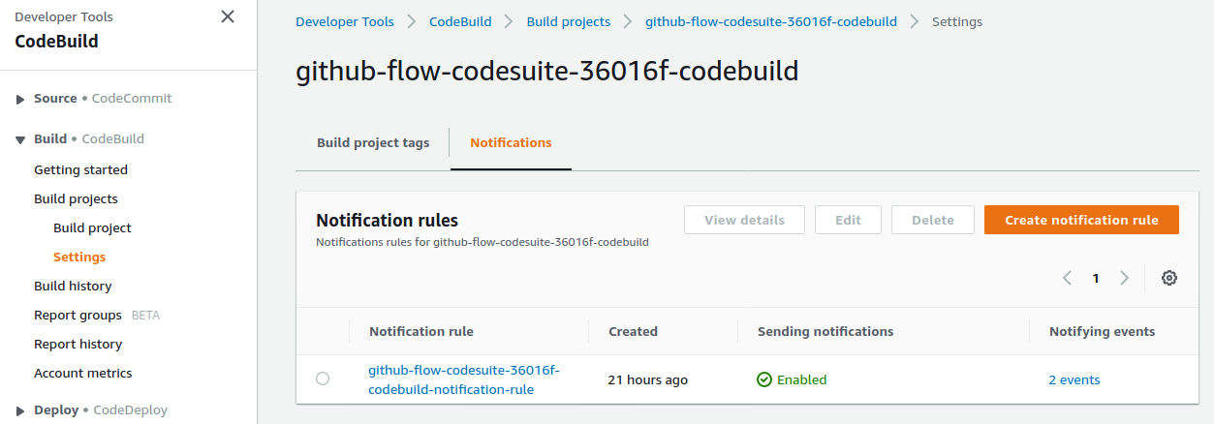Image resolution: width=1214 pixels, height=424 pixels.
Task: Open Report history in sidebar
Action: point(78,344)
